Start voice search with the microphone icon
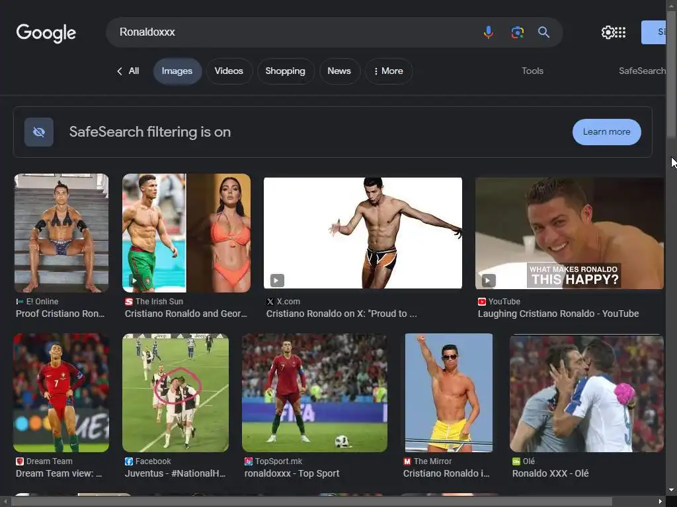This screenshot has width=677, height=507. 489,32
